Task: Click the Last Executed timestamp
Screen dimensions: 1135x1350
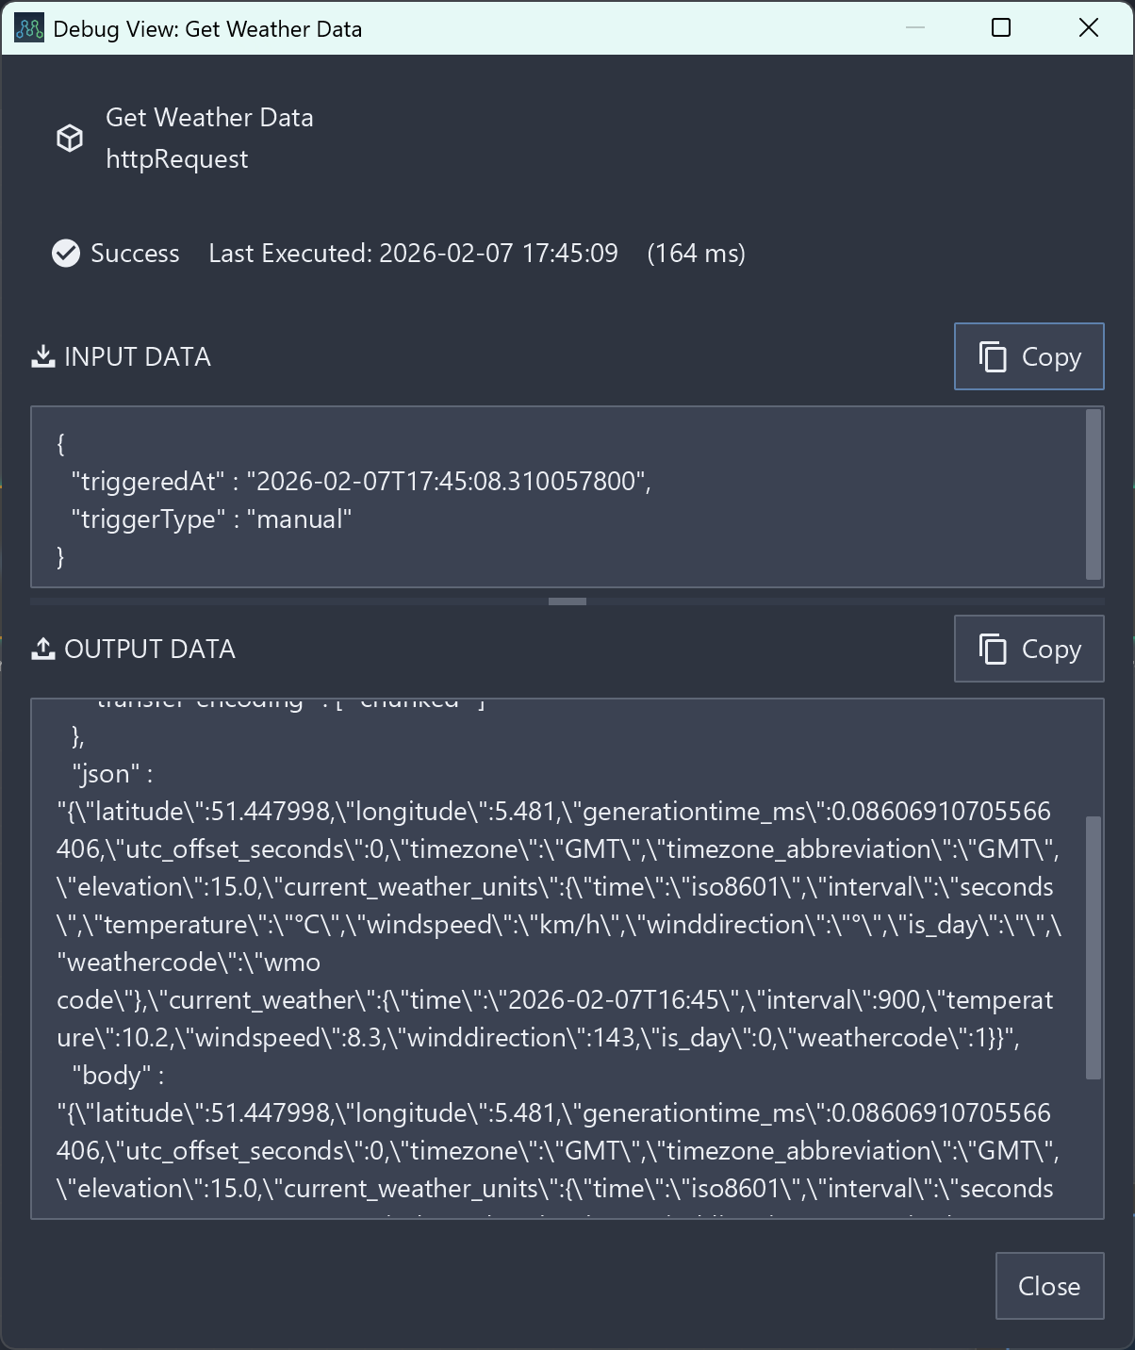Action: coord(415,253)
